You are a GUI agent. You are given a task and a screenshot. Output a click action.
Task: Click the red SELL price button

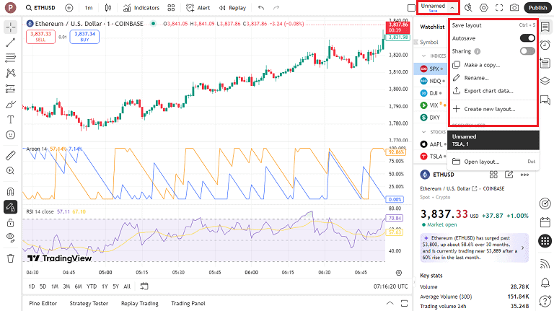pos(40,36)
